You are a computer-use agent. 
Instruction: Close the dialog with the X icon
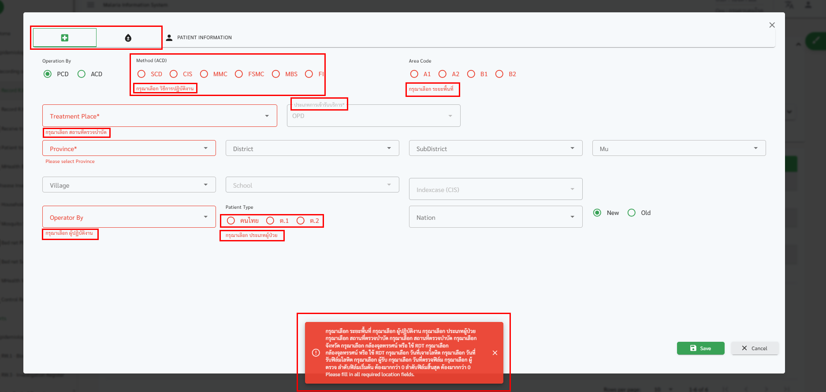point(772,25)
